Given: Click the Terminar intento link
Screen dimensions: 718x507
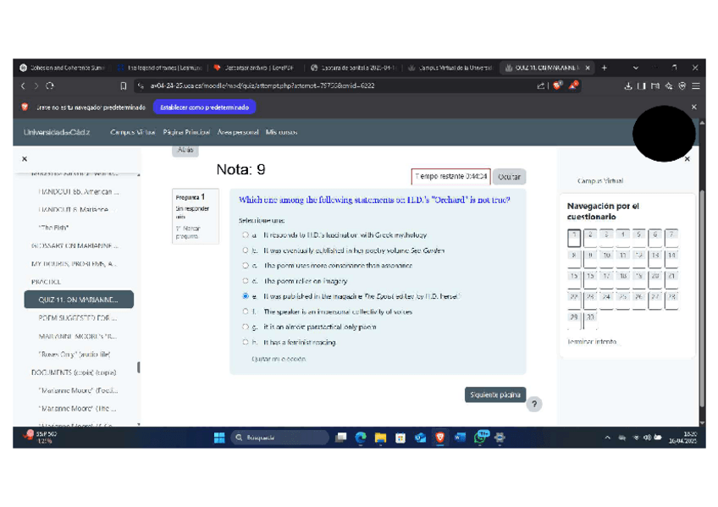Looking at the screenshot, I should (592, 342).
